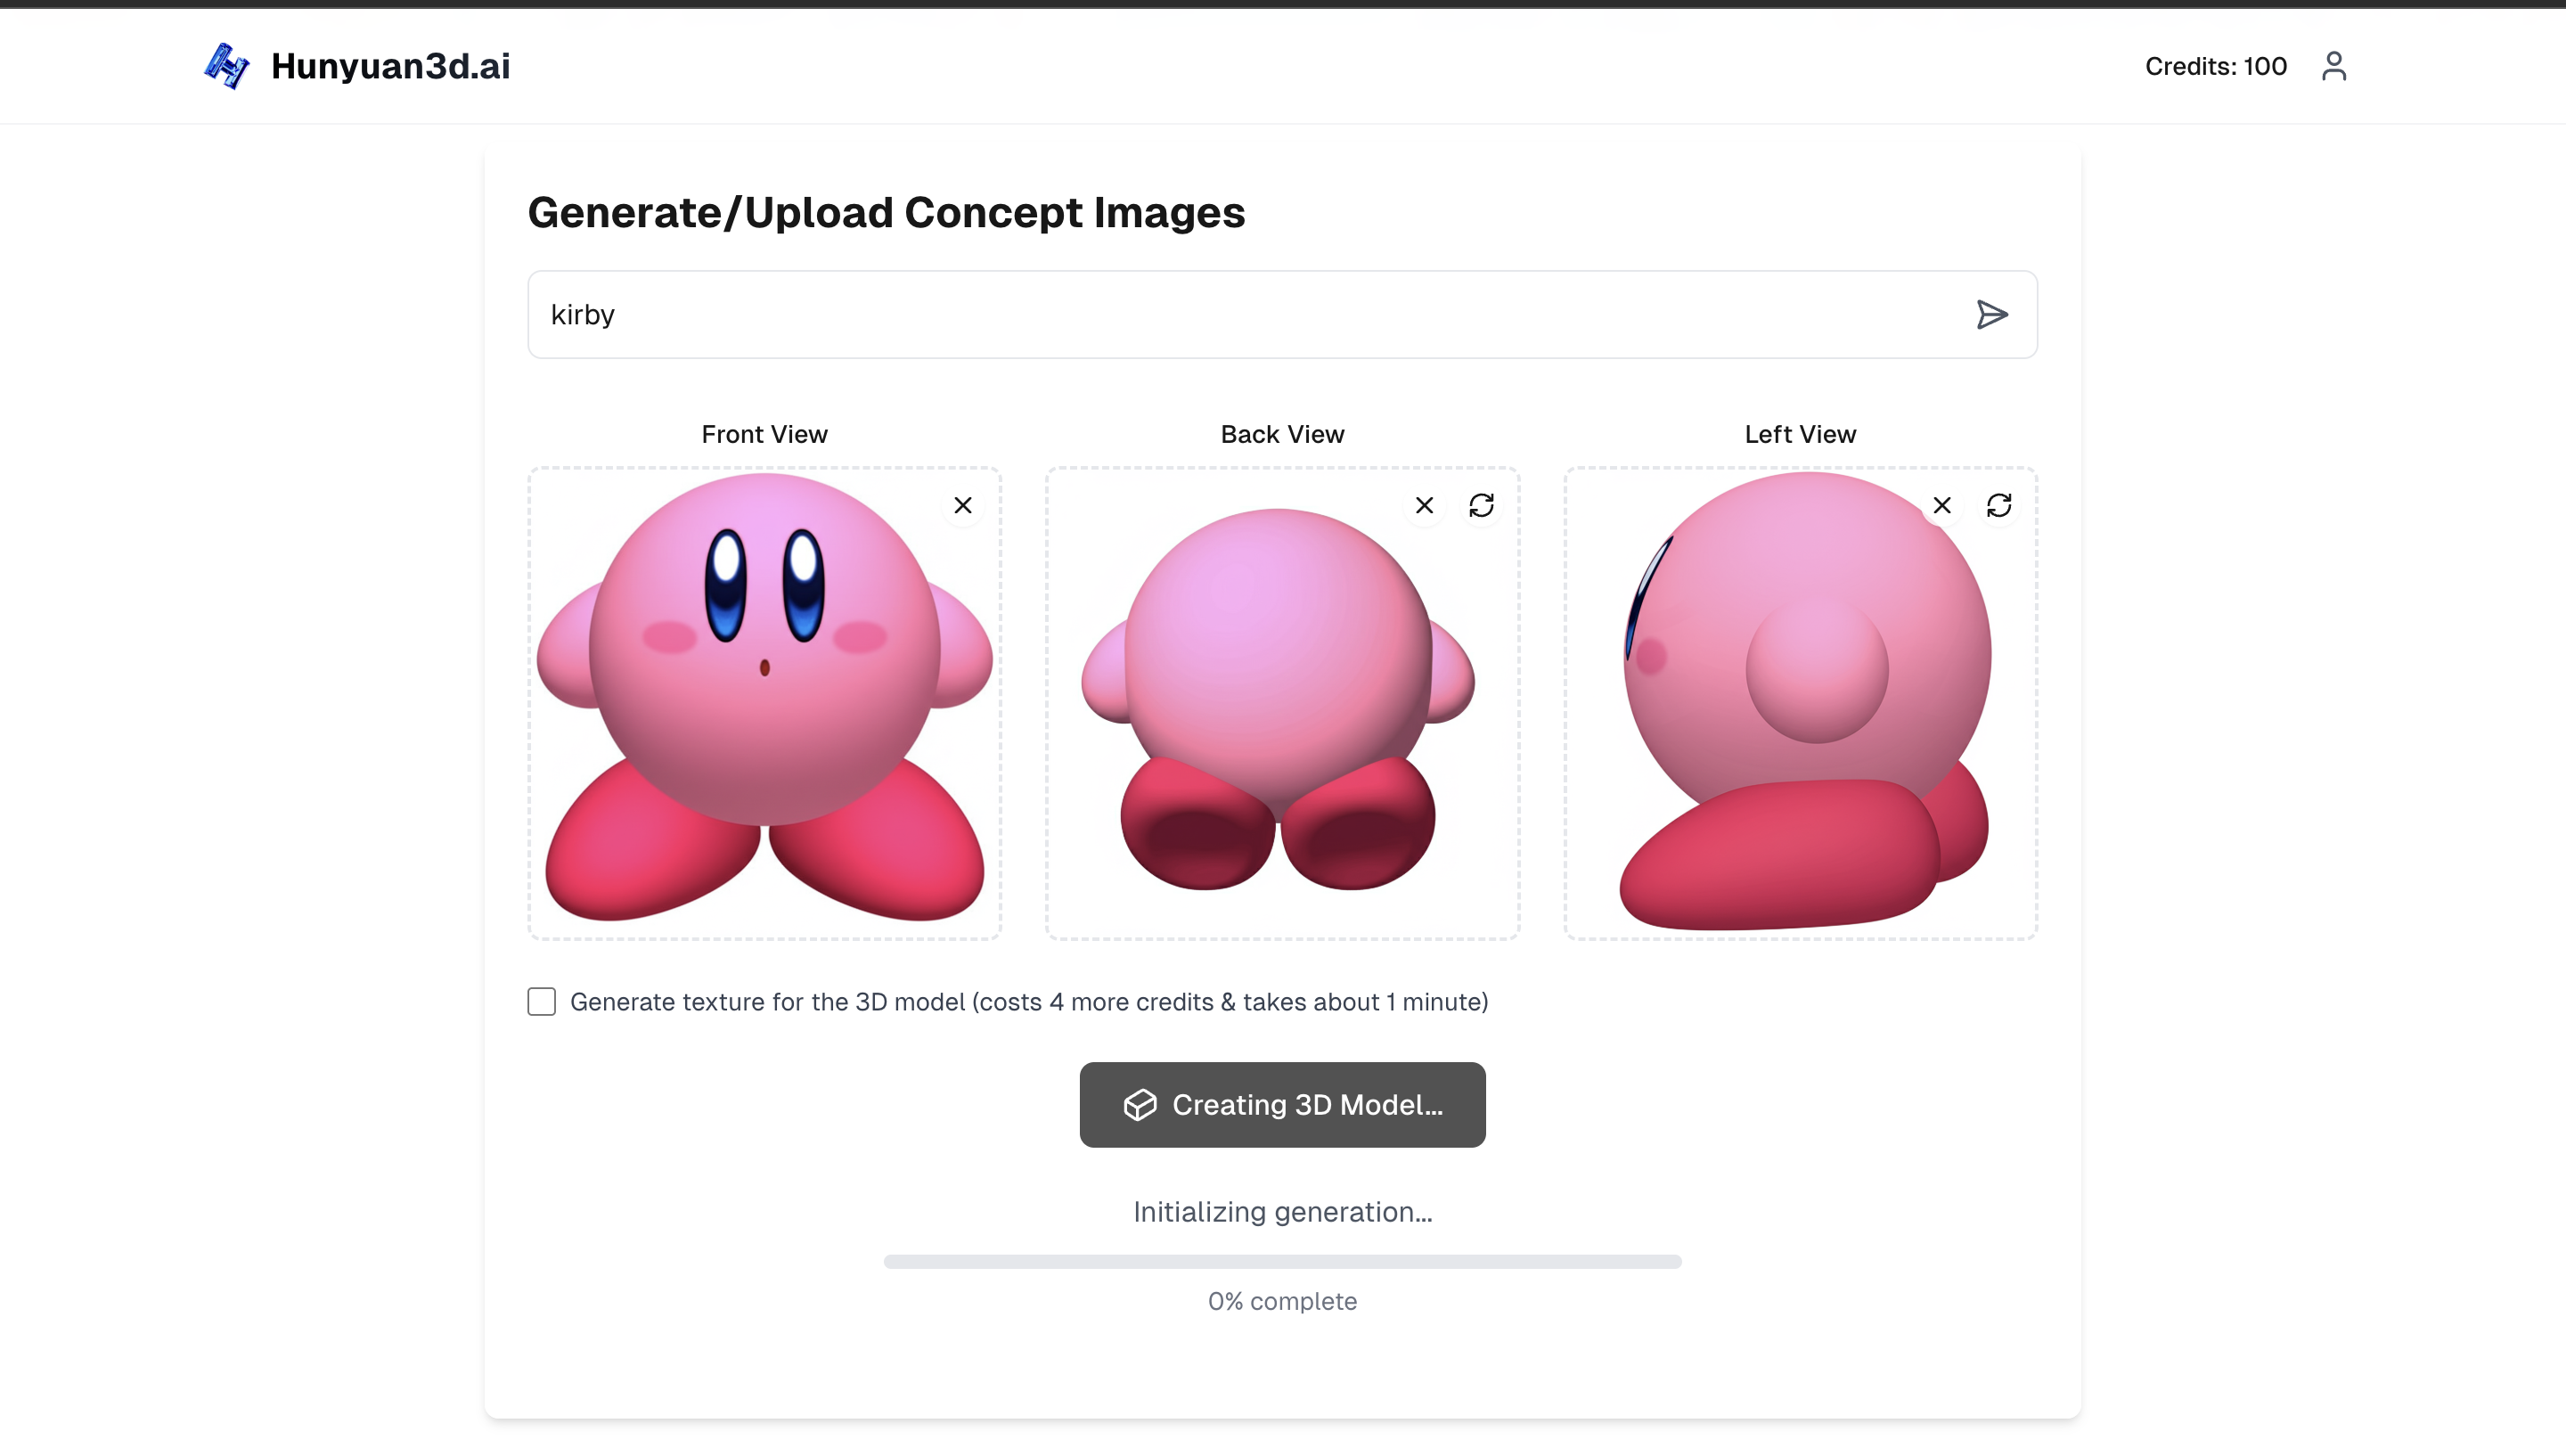This screenshot has height=1456, width=2566.
Task: Remove the Back View image
Action: click(x=1424, y=505)
